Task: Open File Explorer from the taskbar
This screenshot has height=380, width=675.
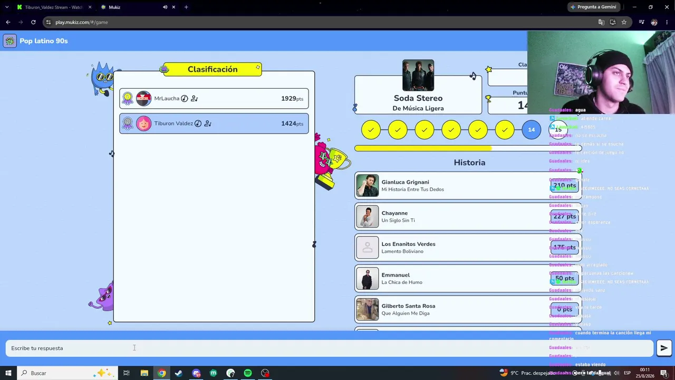Action: coord(144,373)
